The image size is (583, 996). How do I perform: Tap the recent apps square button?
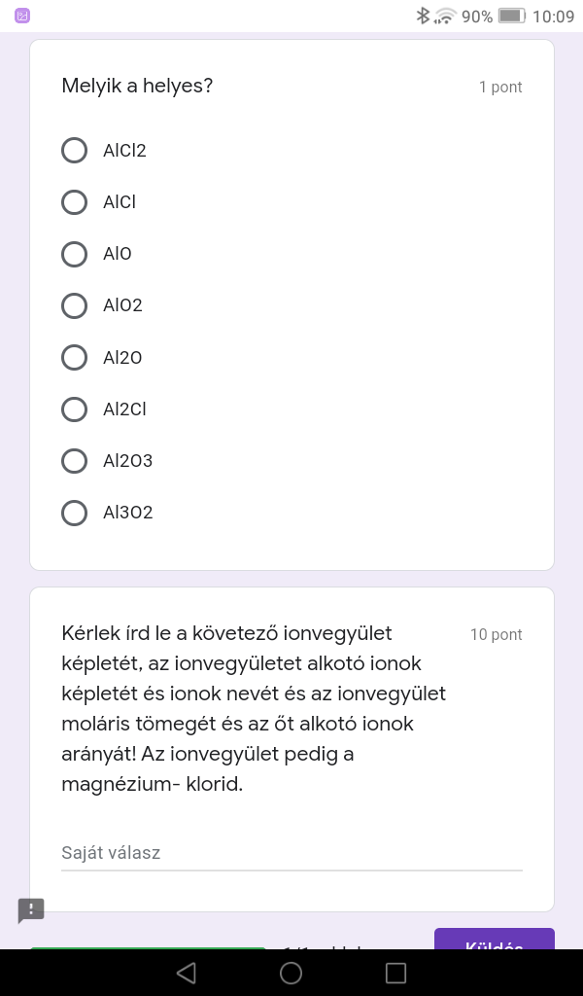coord(395,973)
